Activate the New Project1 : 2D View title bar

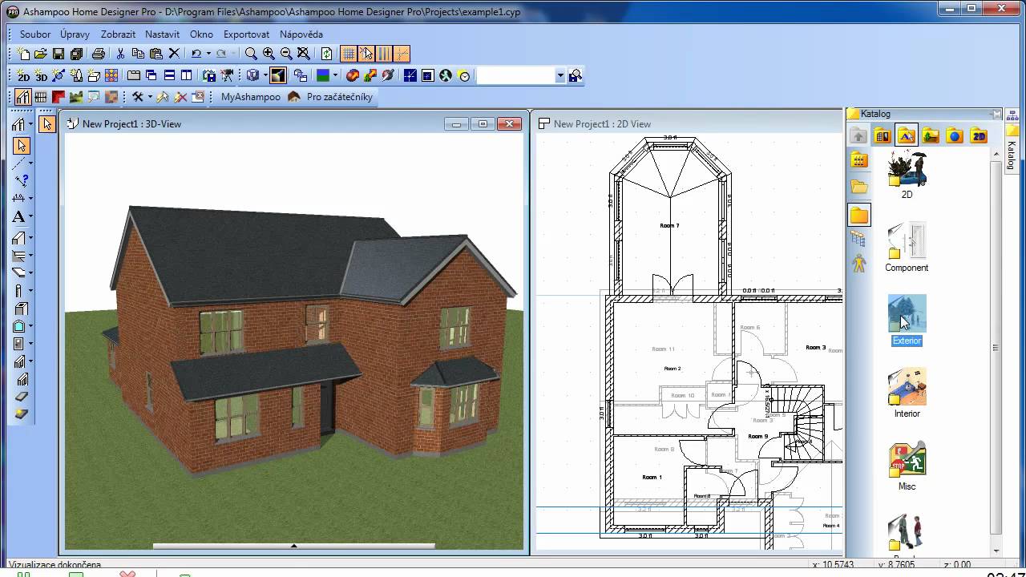click(688, 123)
